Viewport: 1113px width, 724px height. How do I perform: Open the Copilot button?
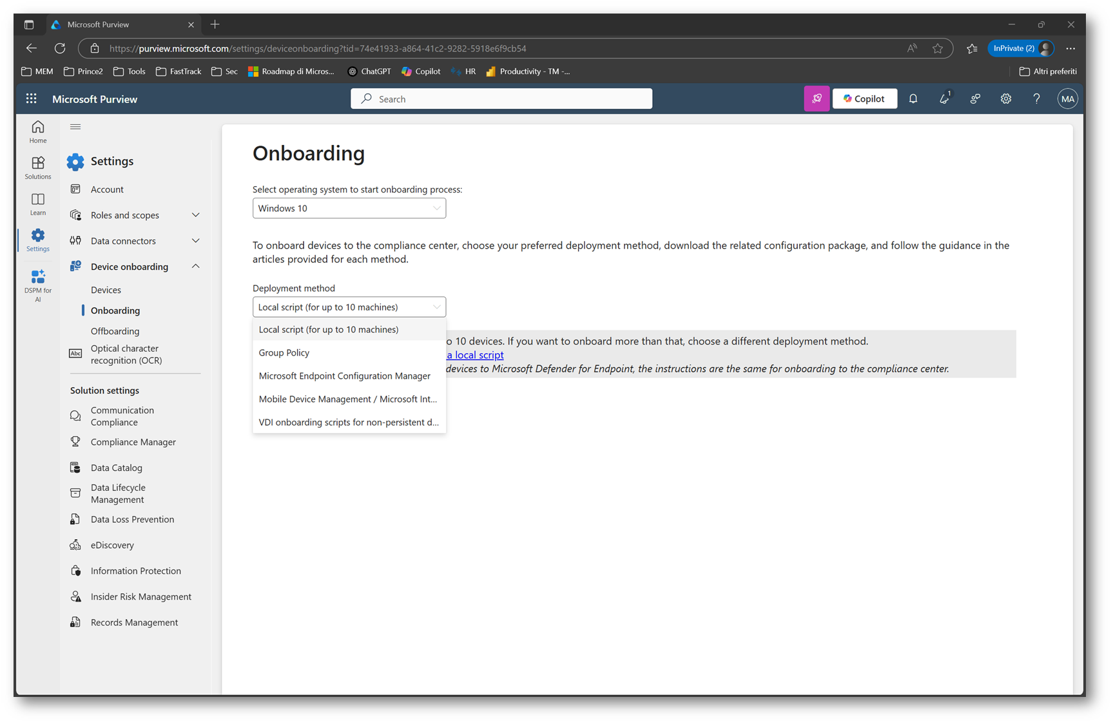point(864,99)
